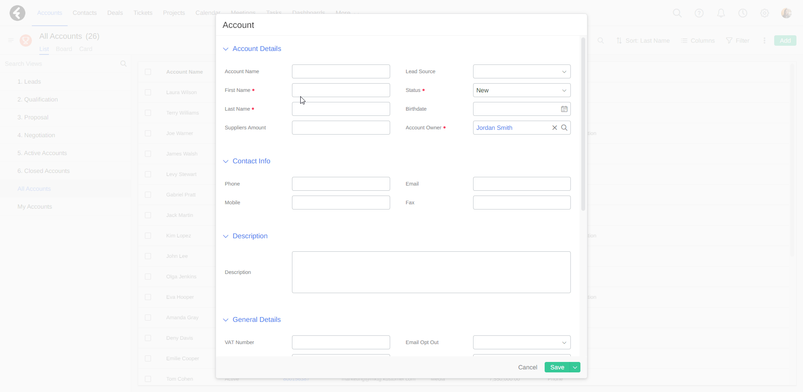Click the Last Name input field
803x392 pixels.
click(341, 109)
